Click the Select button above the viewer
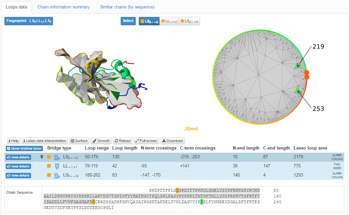Viewport: 349px width, 215px height. (128, 21)
